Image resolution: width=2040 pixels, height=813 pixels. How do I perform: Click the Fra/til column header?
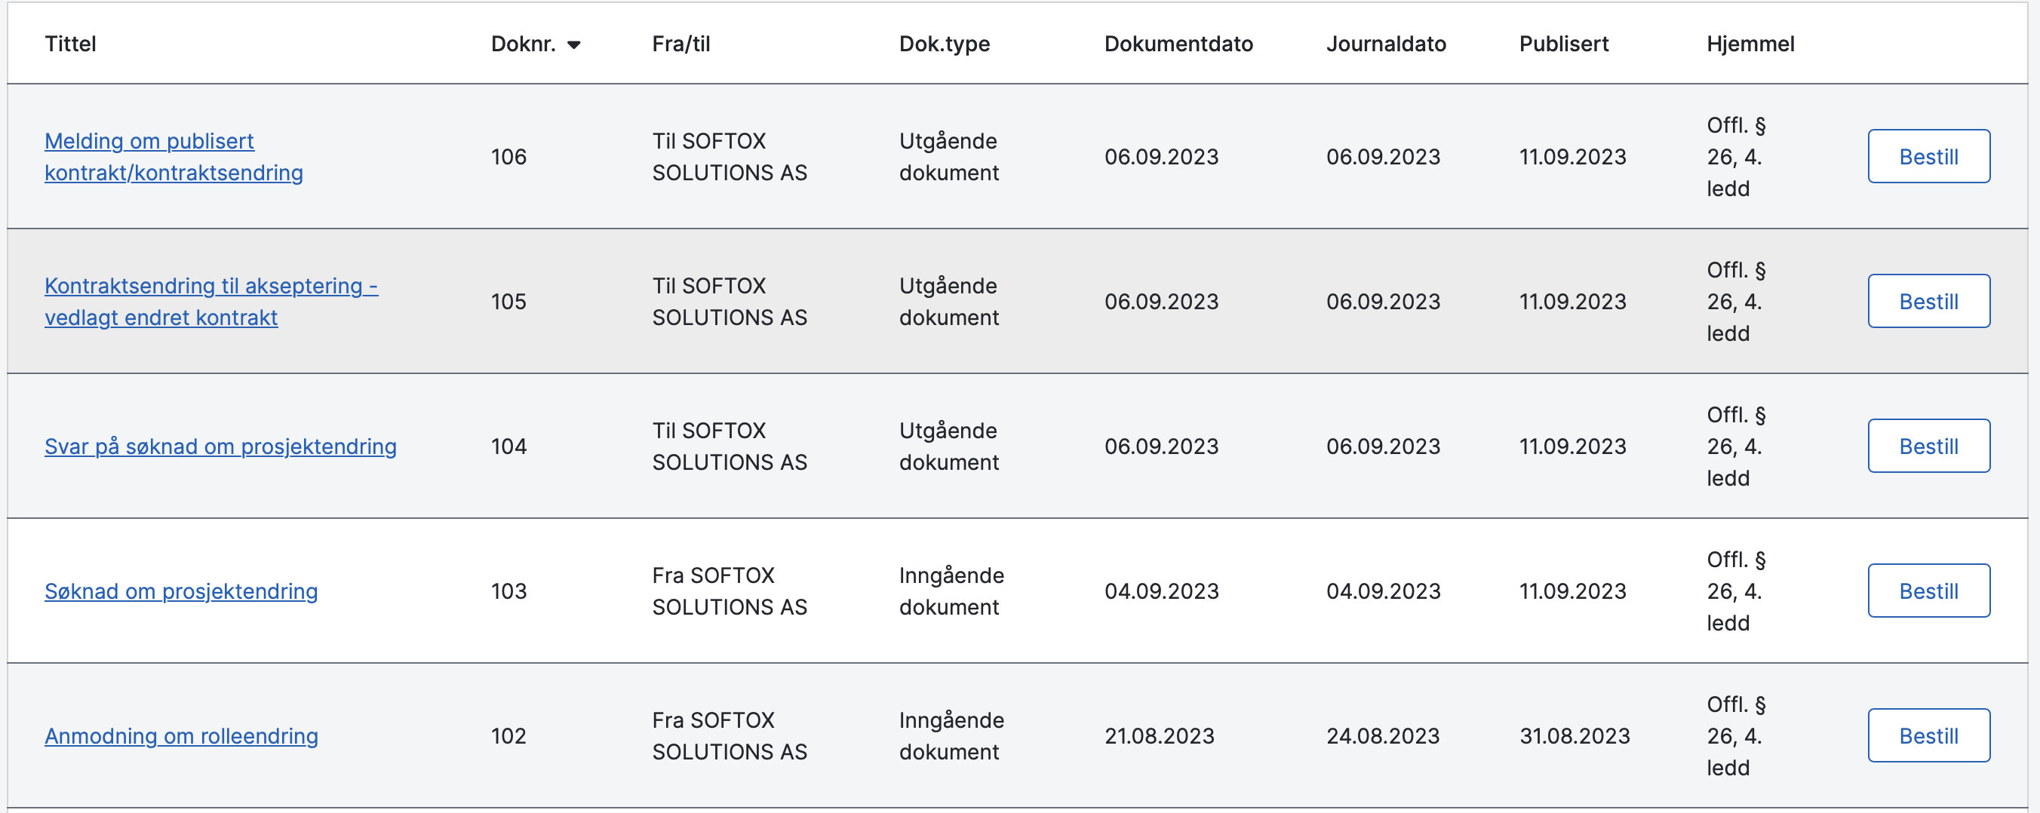(681, 44)
